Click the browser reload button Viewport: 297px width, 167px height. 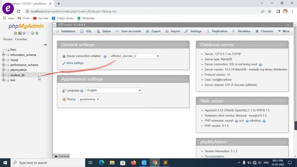click(x=19, y=11)
